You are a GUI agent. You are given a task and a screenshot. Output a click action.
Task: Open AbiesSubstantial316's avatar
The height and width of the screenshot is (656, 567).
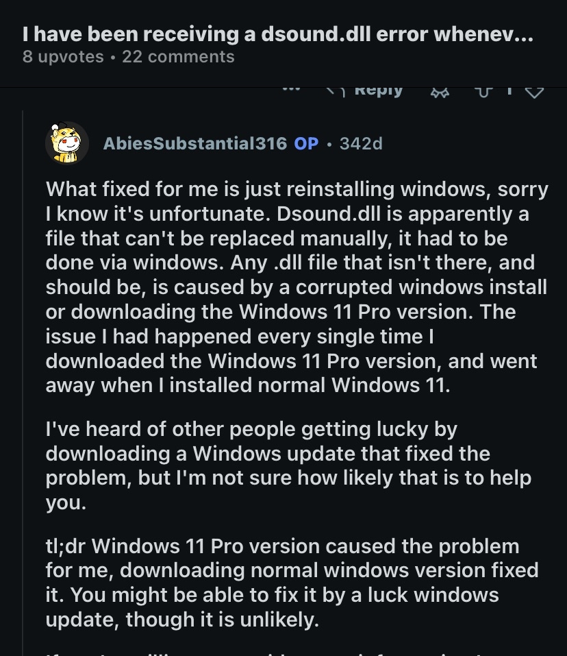pyautogui.click(x=67, y=143)
